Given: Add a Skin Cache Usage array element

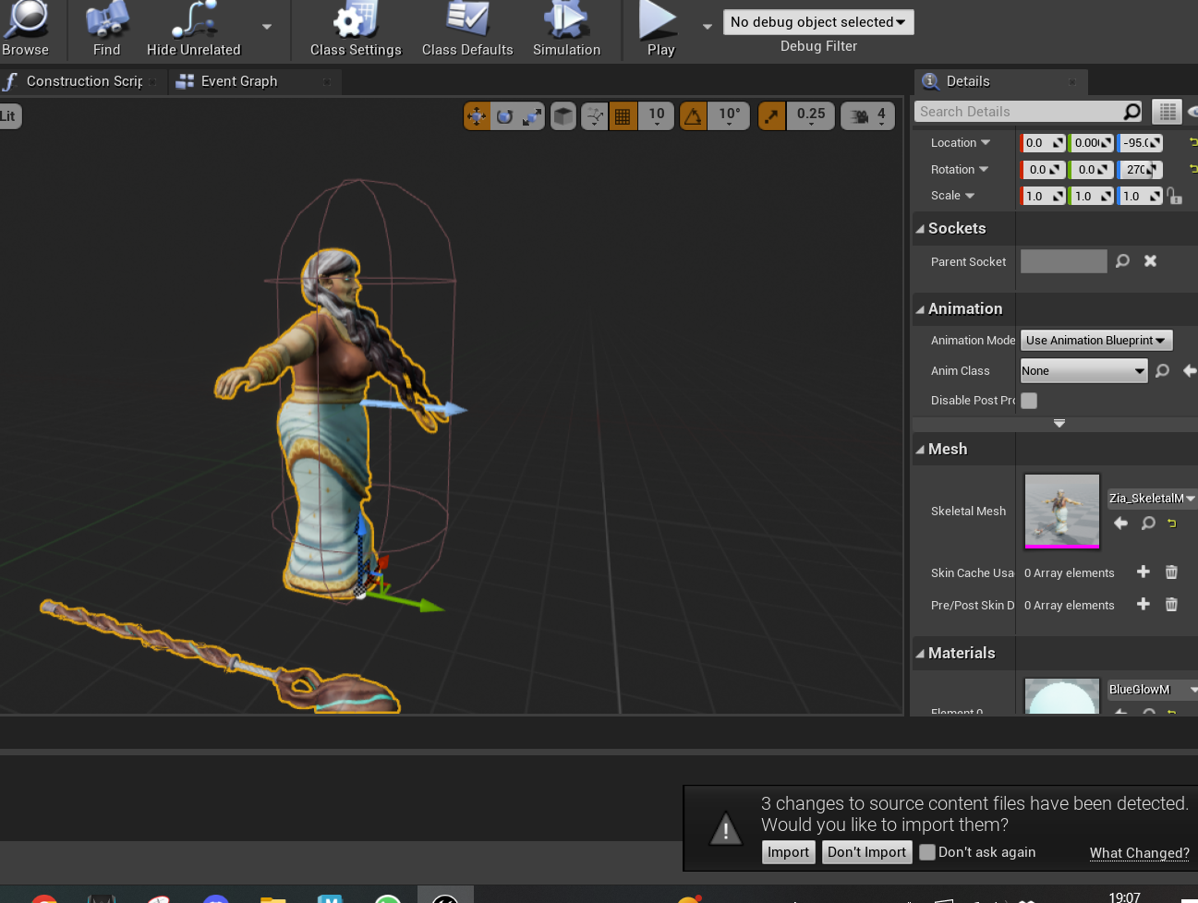Looking at the screenshot, I should (x=1143, y=572).
